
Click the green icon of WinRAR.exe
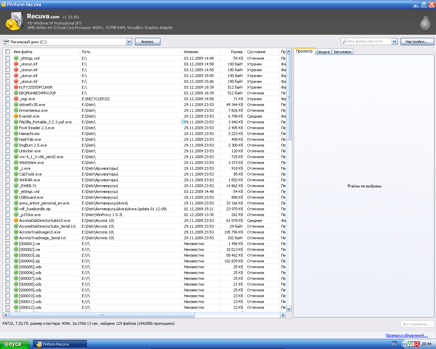pos(16,180)
